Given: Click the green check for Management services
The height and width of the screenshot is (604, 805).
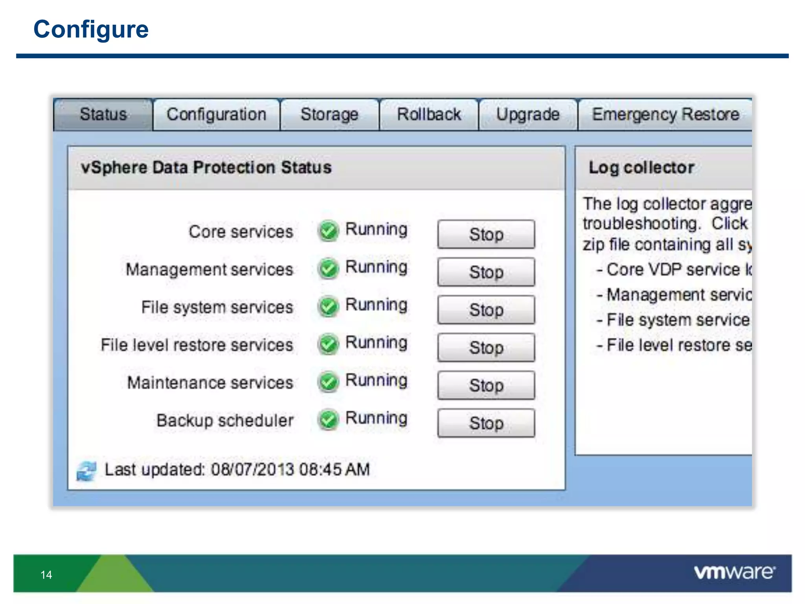Looking at the screenshot, I should tap(328, 269).
